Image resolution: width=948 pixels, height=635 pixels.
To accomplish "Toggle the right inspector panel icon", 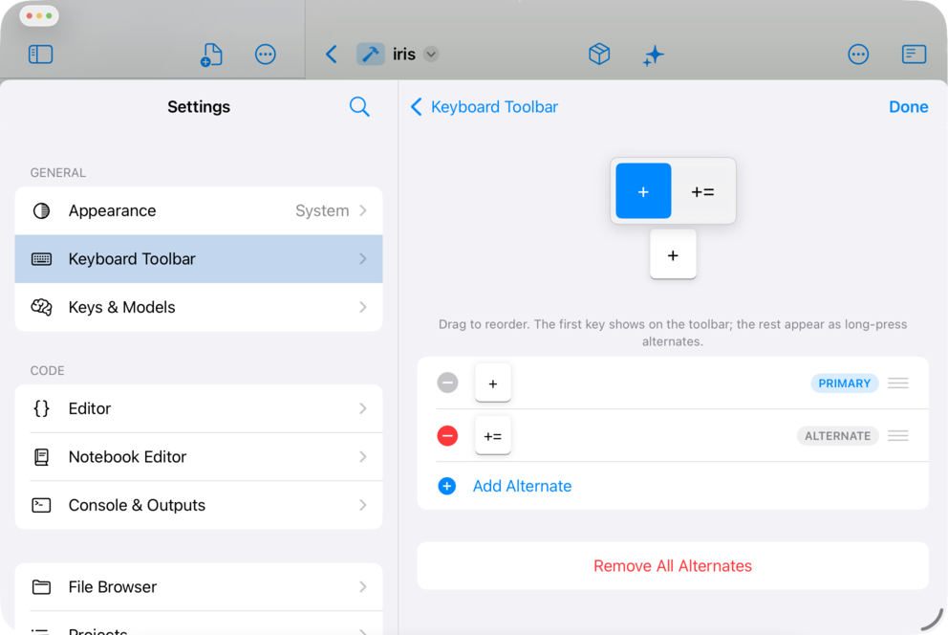I will [x=914, y=55].
